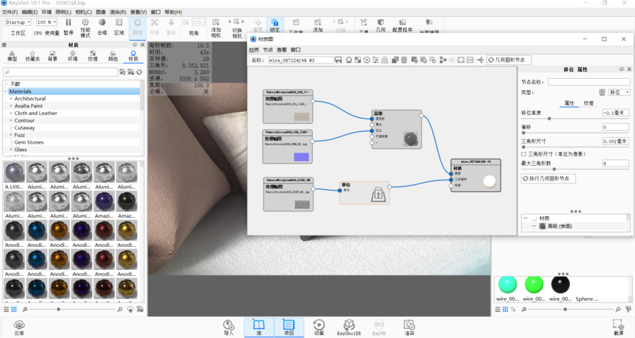
Task: Fit all nodes to the graph view
Action: coord(461,60)
